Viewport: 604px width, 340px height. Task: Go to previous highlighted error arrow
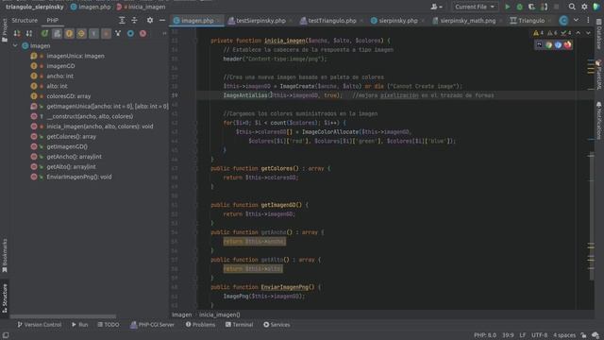pyautogui.click(x=579, y=33)
